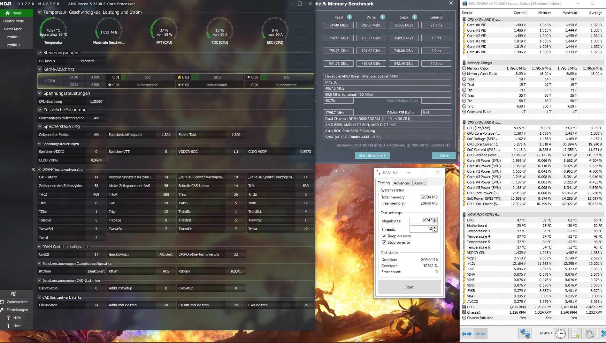The width and height of the screenshot is (606, 343).
Task: Select Profile 2 in the sidebar
Action: [x=17, y=45]
